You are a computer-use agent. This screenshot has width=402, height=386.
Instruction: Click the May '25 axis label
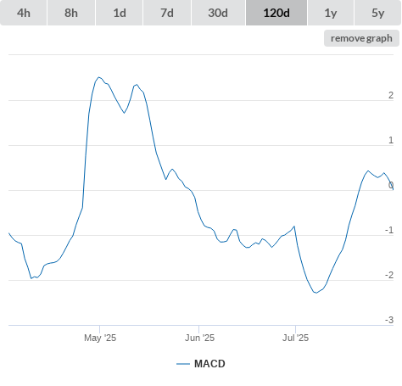point(100,338)
